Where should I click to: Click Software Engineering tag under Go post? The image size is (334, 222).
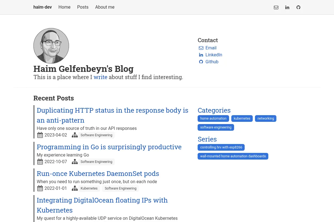[96, 162]
